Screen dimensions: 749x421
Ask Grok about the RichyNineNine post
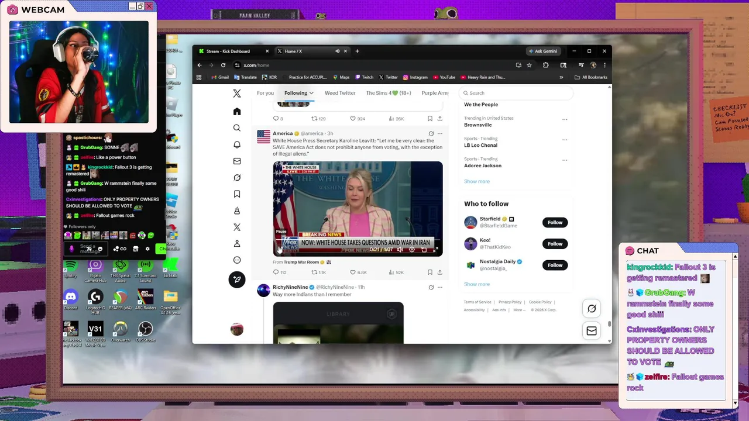[431, 287]
